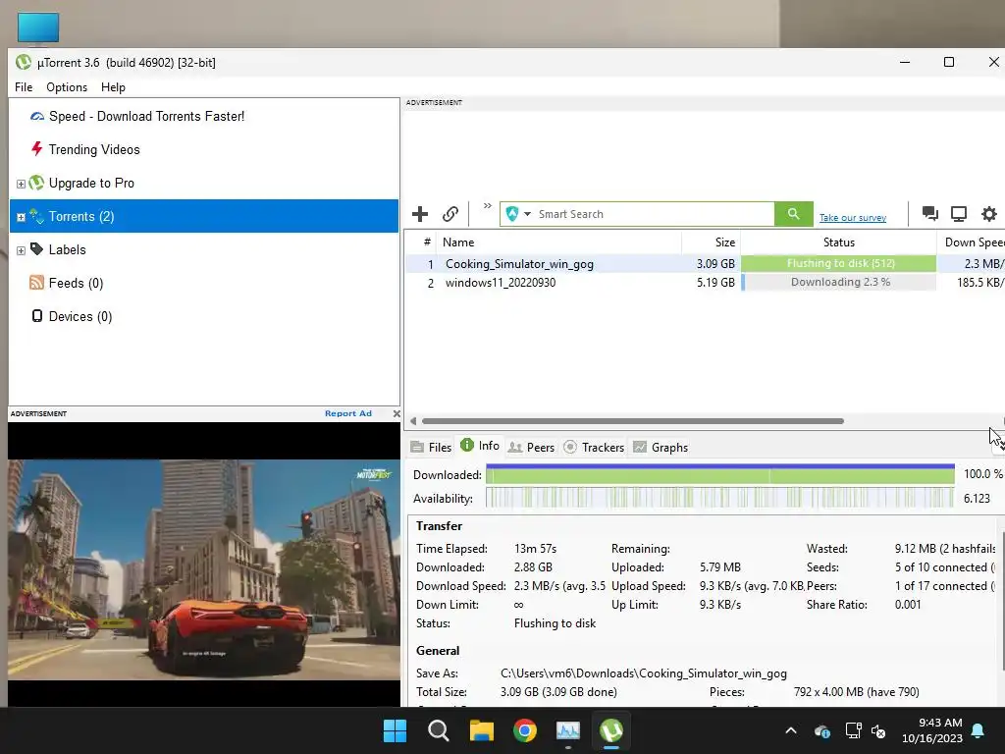
Task: Click the Add Torrent plus icon
Action: (x=420, y=213)
